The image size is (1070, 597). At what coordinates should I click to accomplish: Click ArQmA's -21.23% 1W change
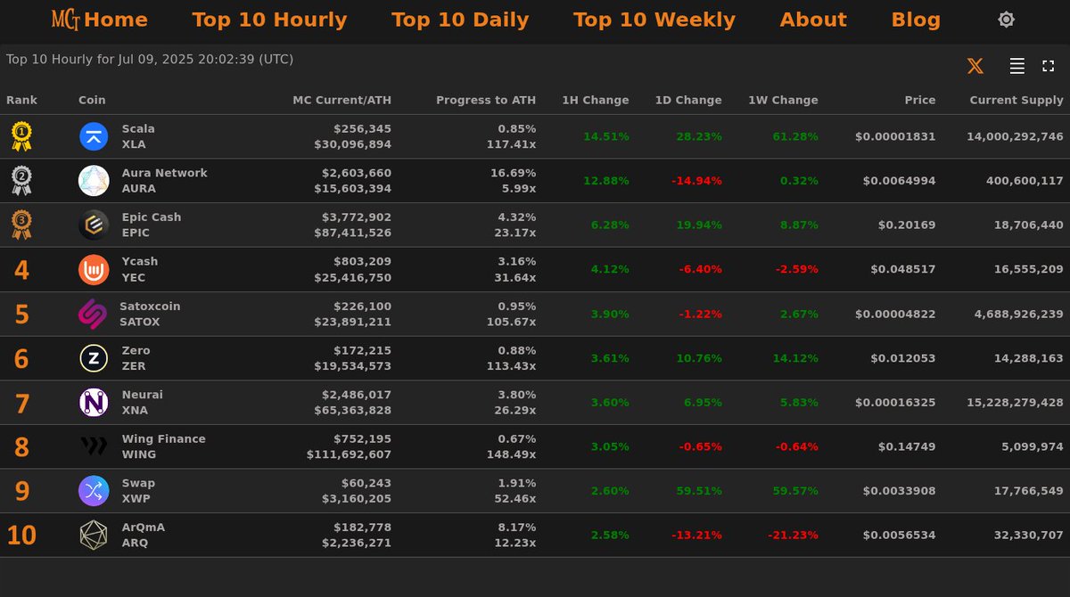tap(793, 536)
